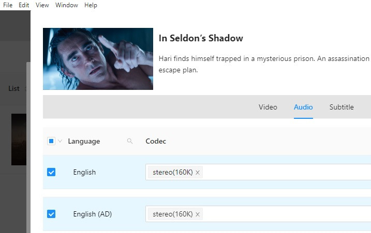
Task: Open the File menu
Action: 8,5
